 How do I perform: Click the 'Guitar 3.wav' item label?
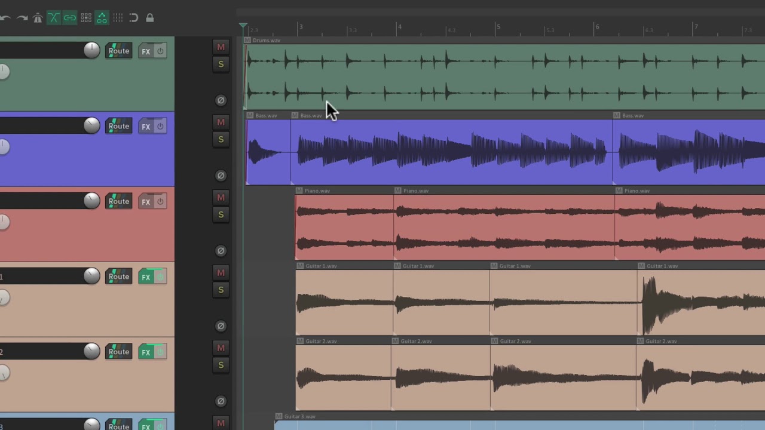299,417
